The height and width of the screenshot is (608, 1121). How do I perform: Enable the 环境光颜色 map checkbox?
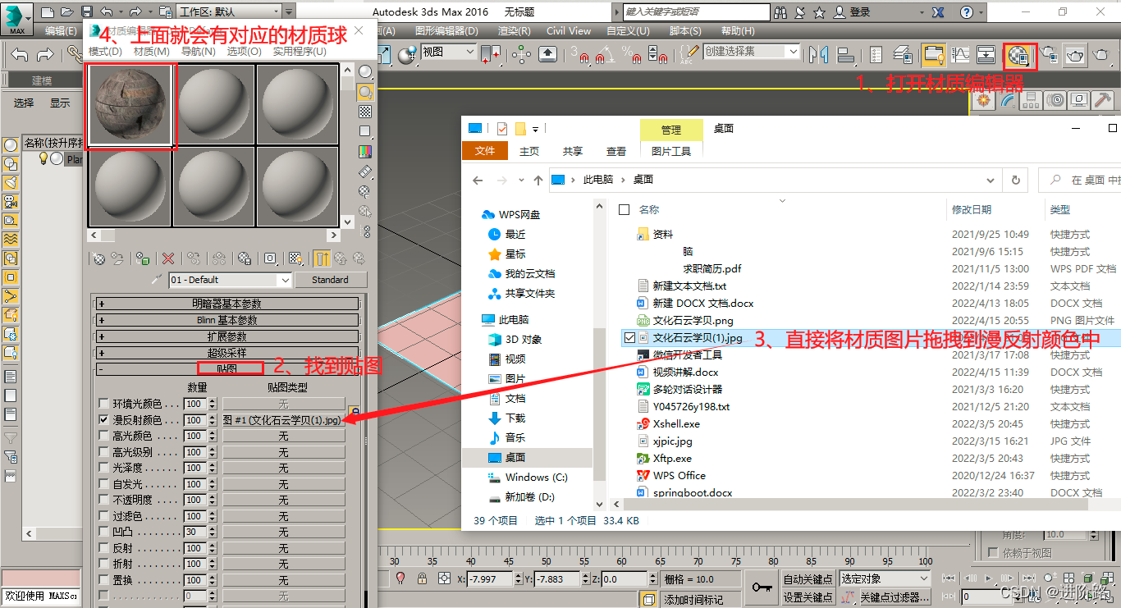tap(103, 404)
